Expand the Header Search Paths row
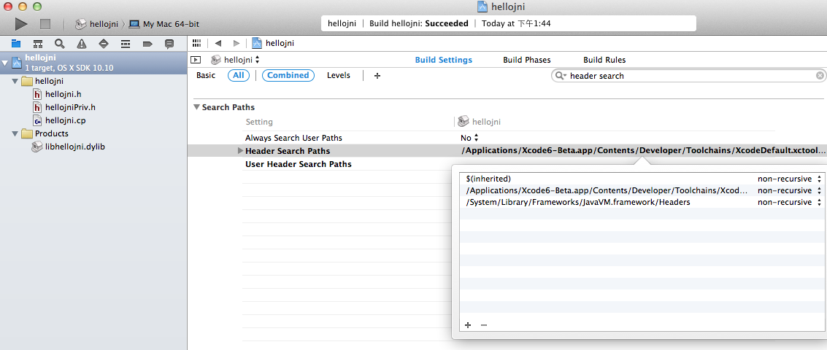This screenshot has height=350, width=827. coord(240,151)
